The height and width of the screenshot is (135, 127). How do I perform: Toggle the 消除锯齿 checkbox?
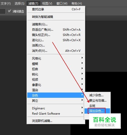tap(9, 11)
